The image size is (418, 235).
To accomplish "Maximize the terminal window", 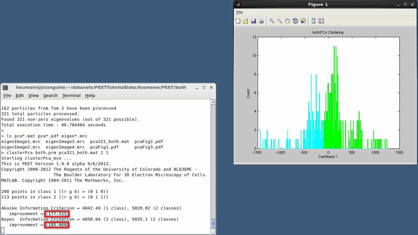I will tap(204, 87).
